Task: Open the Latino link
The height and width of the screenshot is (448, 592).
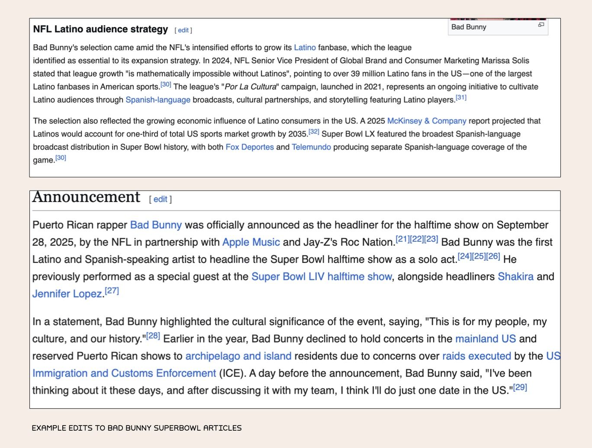Action: [305, 48]
